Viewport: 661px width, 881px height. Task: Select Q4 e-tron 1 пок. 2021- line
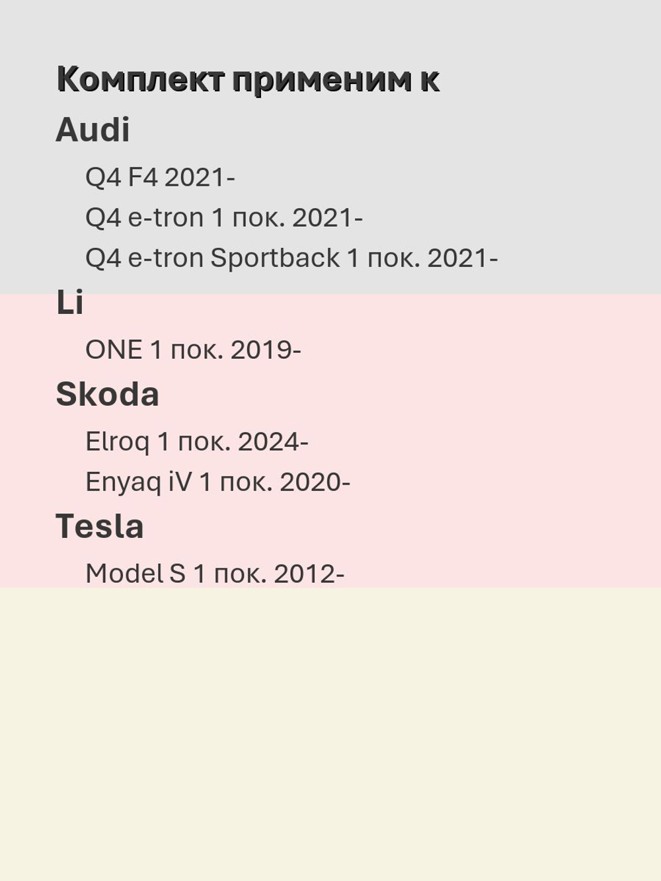point(224,218)
